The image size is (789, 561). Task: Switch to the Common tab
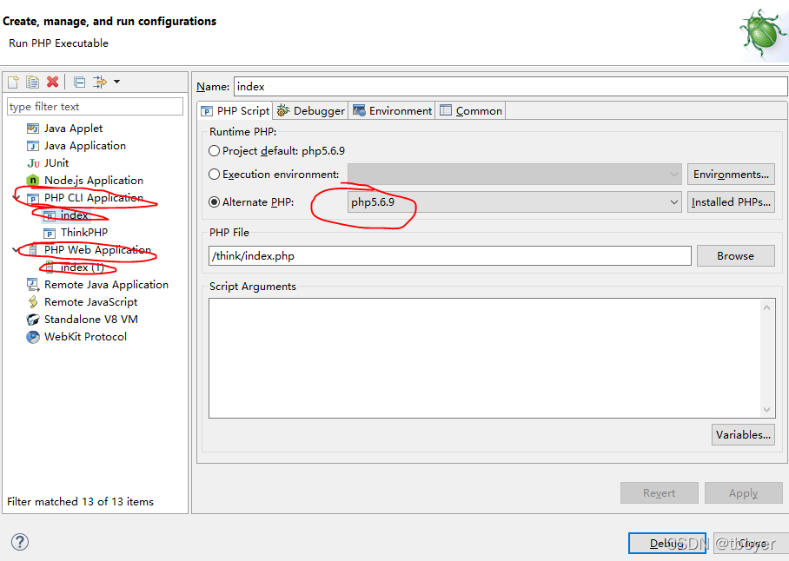point(471,110)
